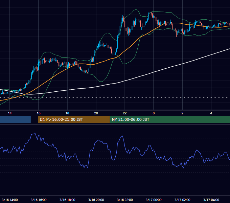The width and height of the screenshot is (230, 203).
Task: Click the 3/16 16:00 date label
Action: (x=39, y=200)
